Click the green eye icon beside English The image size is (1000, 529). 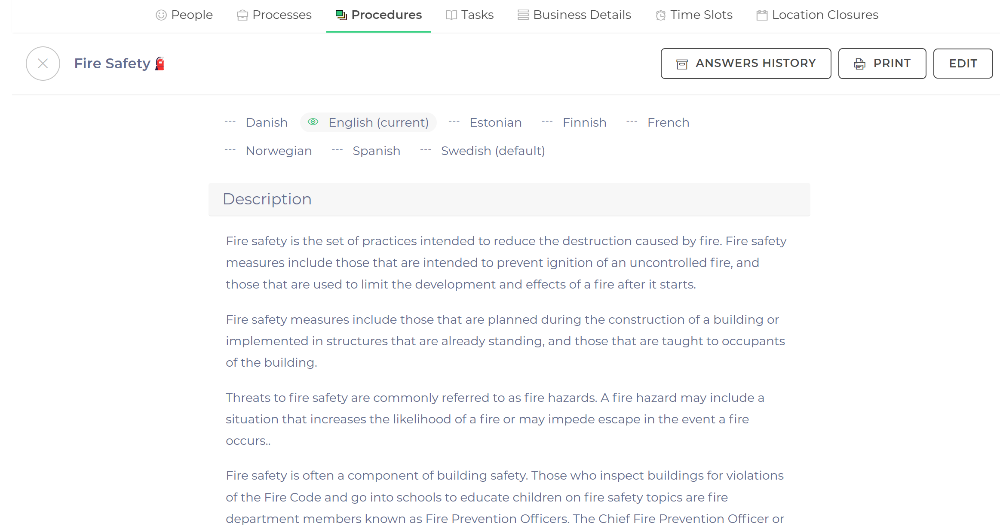tap(313, 122)
